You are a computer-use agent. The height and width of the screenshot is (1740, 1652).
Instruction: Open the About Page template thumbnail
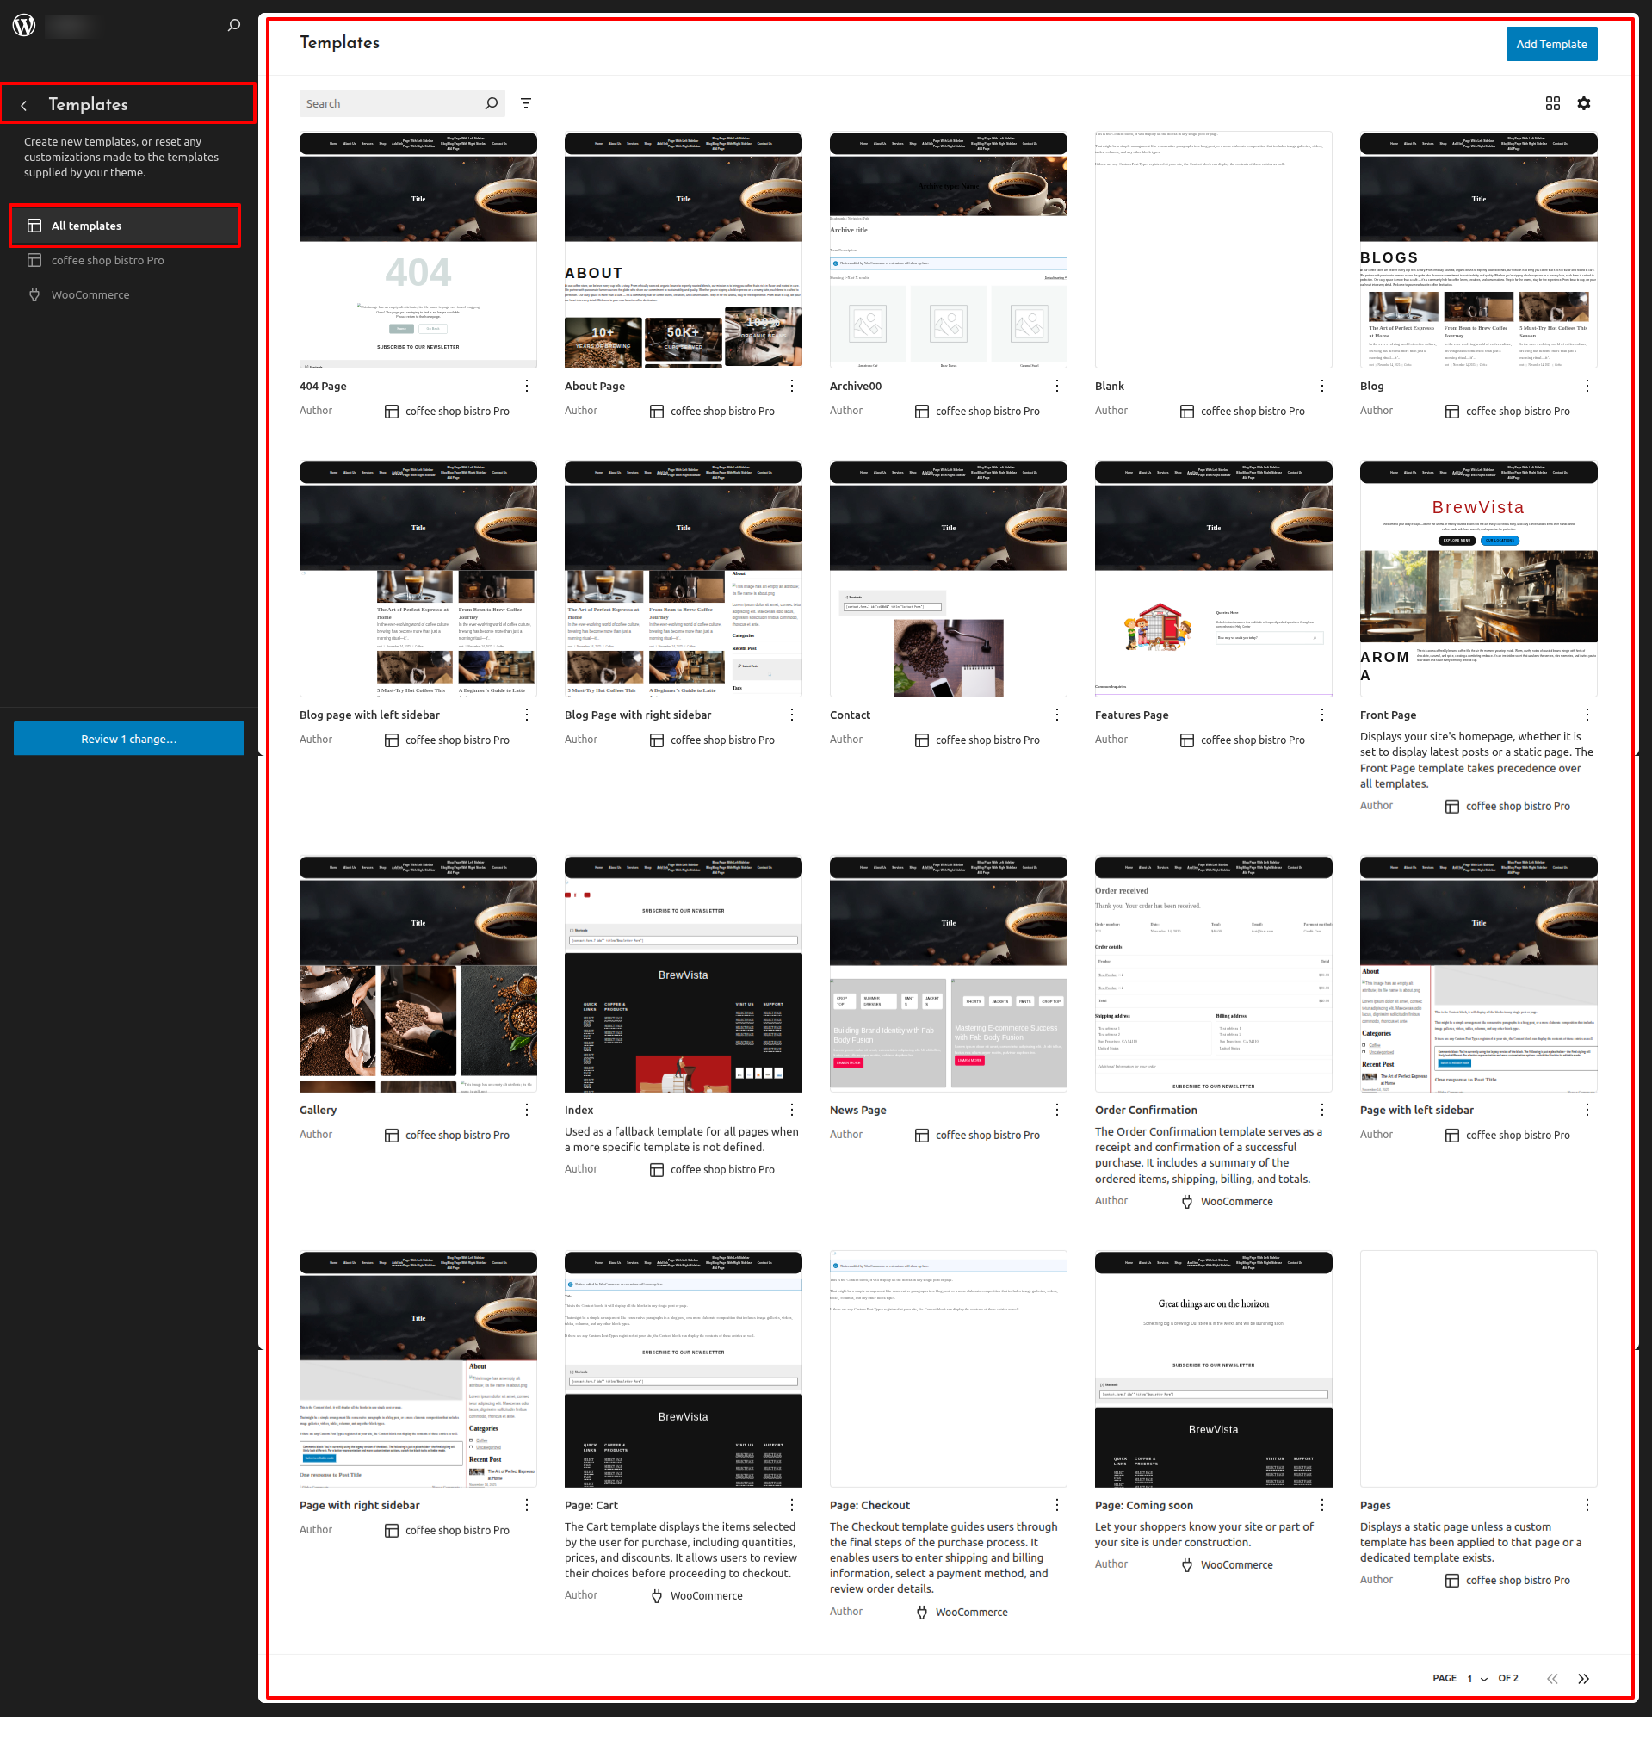(683, 250)
